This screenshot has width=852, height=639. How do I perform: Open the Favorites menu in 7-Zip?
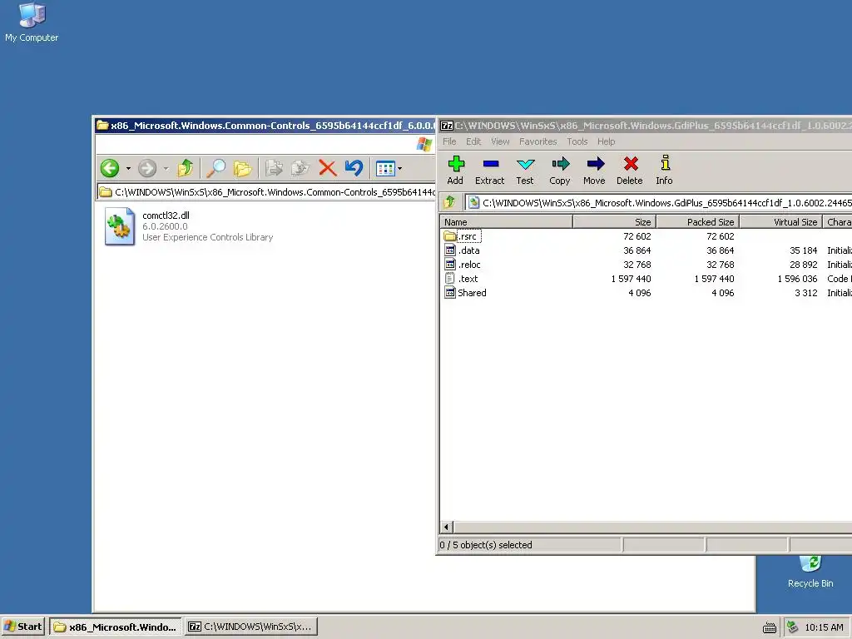pyautogui.click(x=538, y=141)
